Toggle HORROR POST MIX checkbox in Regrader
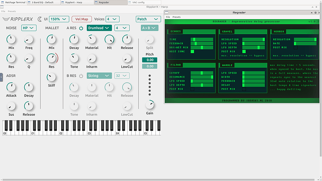The width and height of the screenshot is (322, 181). [x=295, y=48]
